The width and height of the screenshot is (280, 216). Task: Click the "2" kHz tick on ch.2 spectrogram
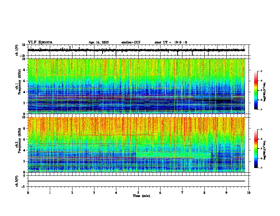click(x=24, y=161)
